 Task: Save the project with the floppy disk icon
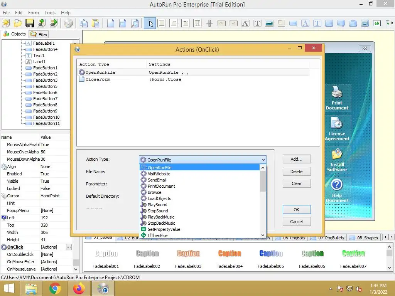(x=29, y=23)
